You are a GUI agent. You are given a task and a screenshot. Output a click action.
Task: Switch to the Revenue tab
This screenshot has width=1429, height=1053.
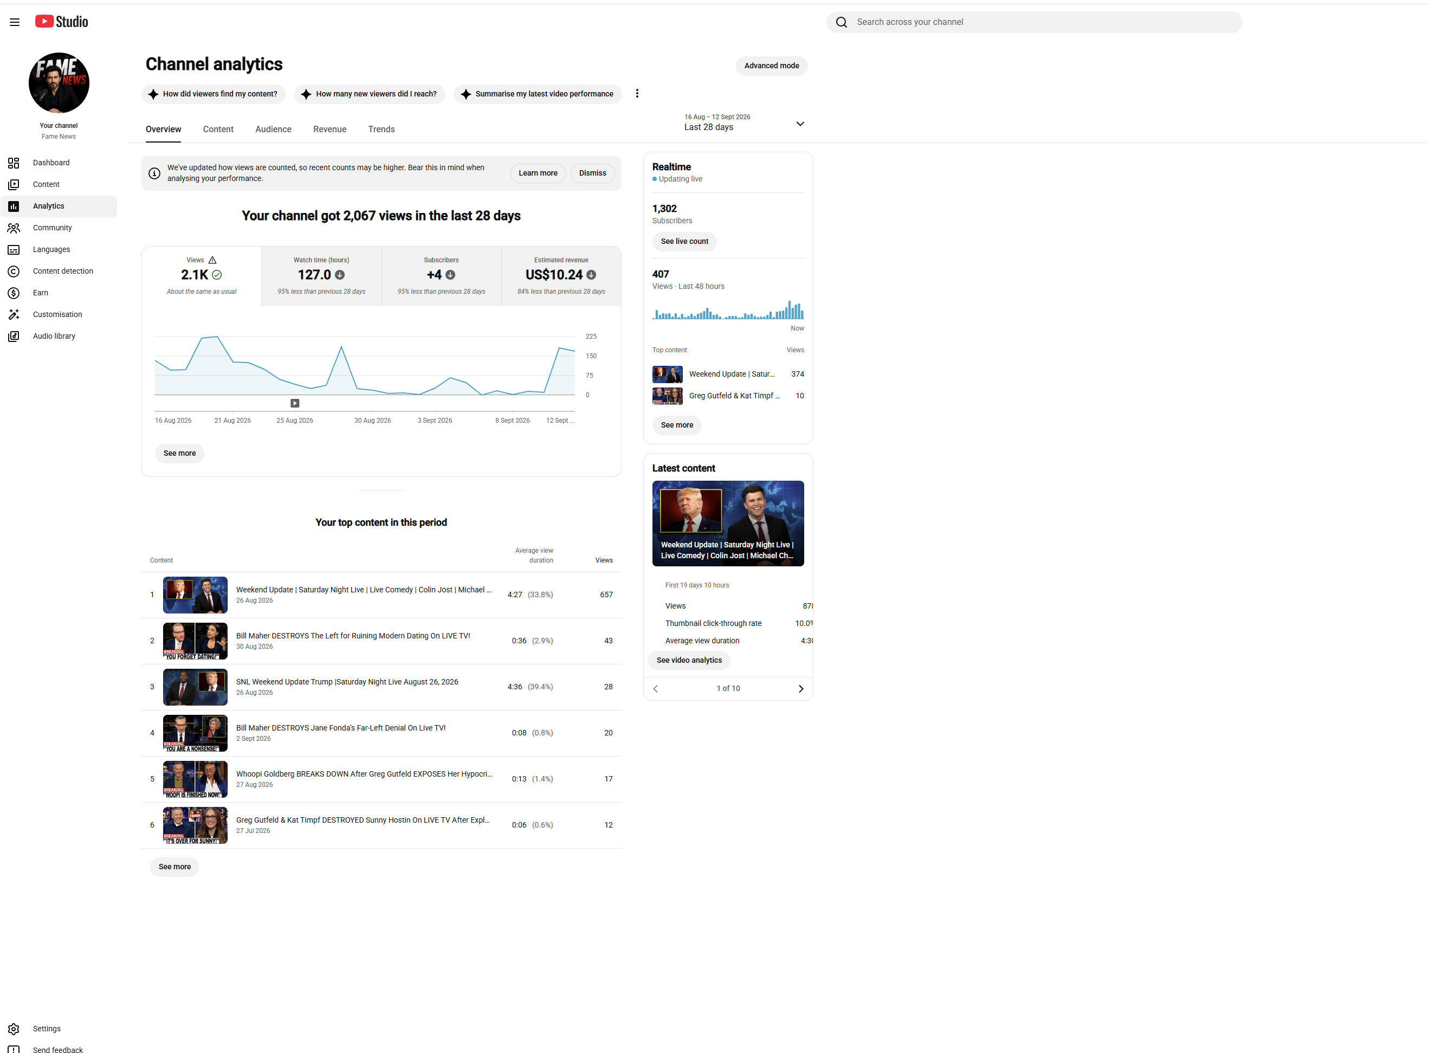pyautogui.click(x=329, y=130)
